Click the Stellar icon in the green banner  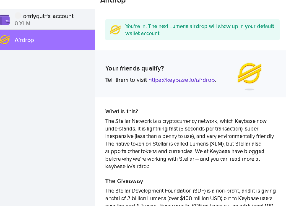[x=115, y=30]
